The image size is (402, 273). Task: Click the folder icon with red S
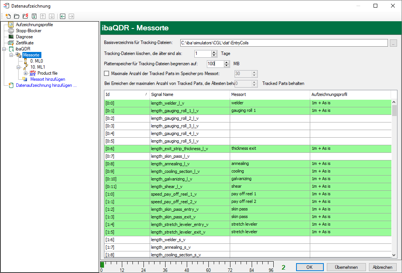tap(25, 16)
